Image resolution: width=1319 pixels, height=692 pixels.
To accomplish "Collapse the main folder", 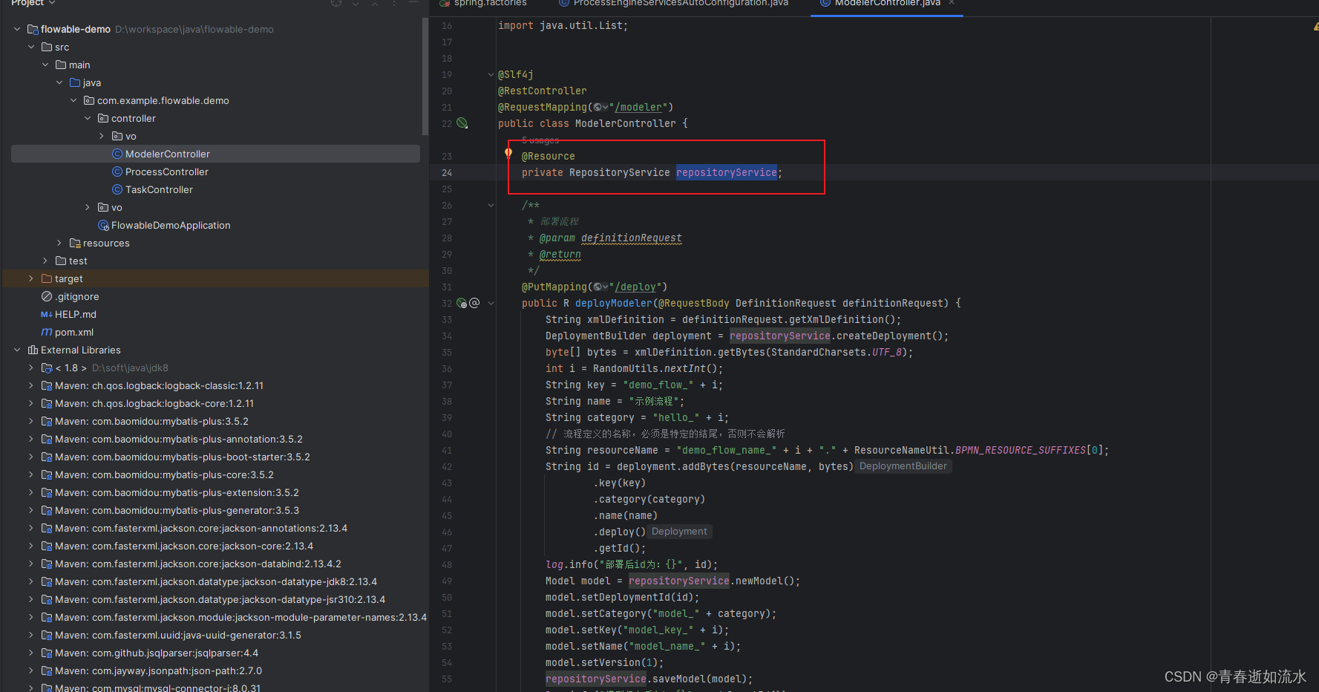I will (45, 65).
